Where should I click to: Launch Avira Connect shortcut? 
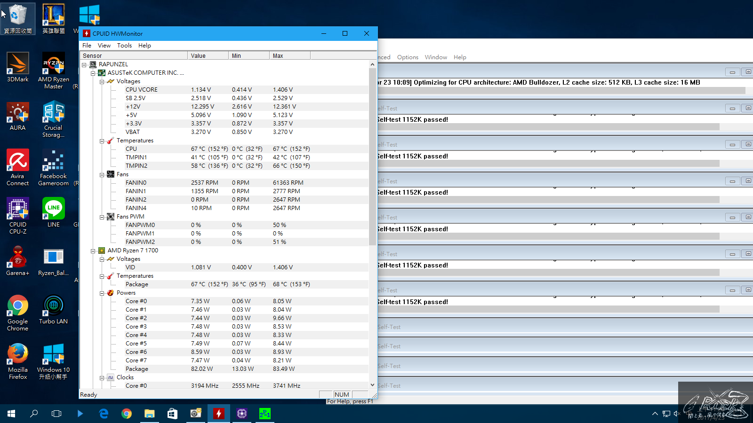click(18, 168)
